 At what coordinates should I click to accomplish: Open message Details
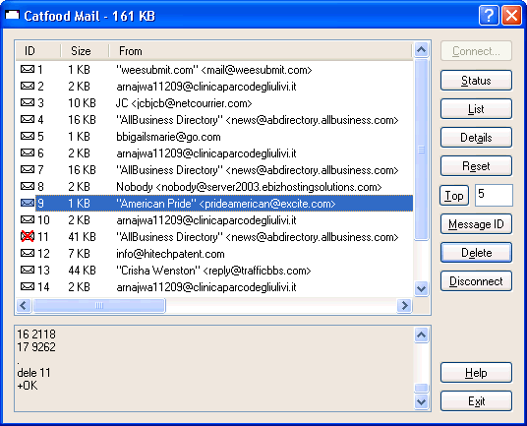point(476,138)
